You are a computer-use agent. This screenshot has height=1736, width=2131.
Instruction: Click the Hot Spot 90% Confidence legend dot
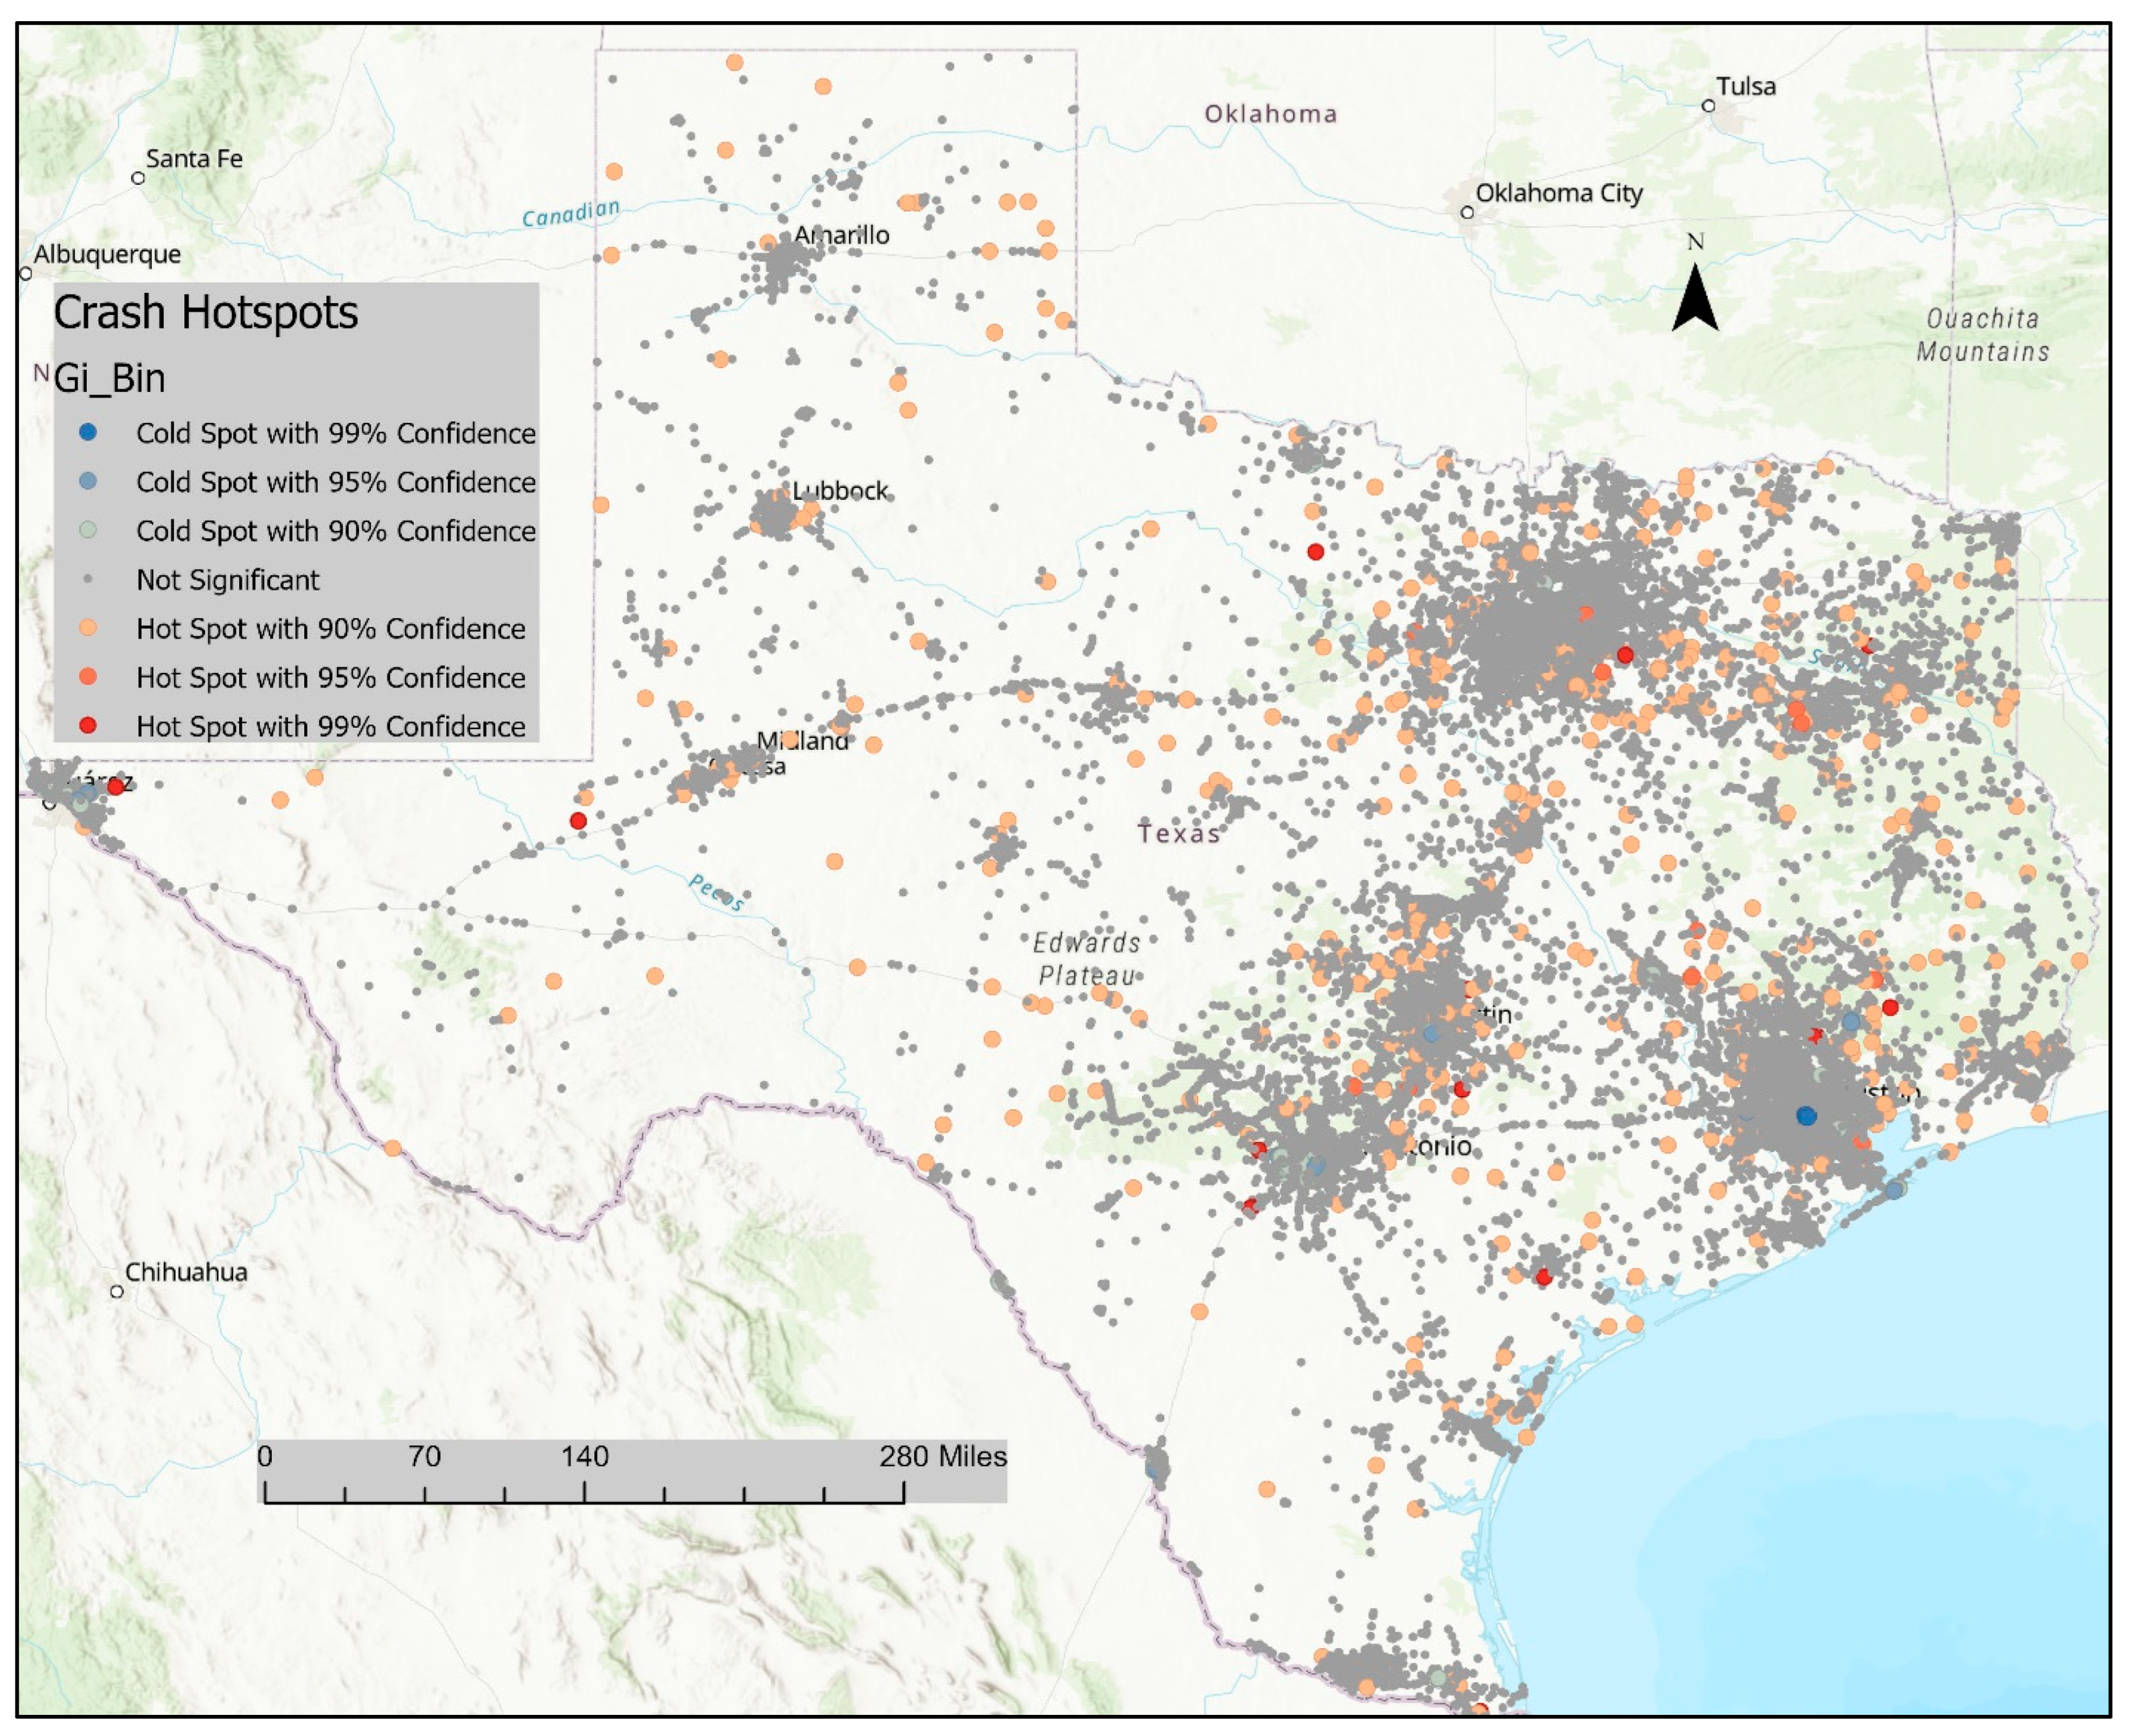pyautogui.click(x=88, y=628)
